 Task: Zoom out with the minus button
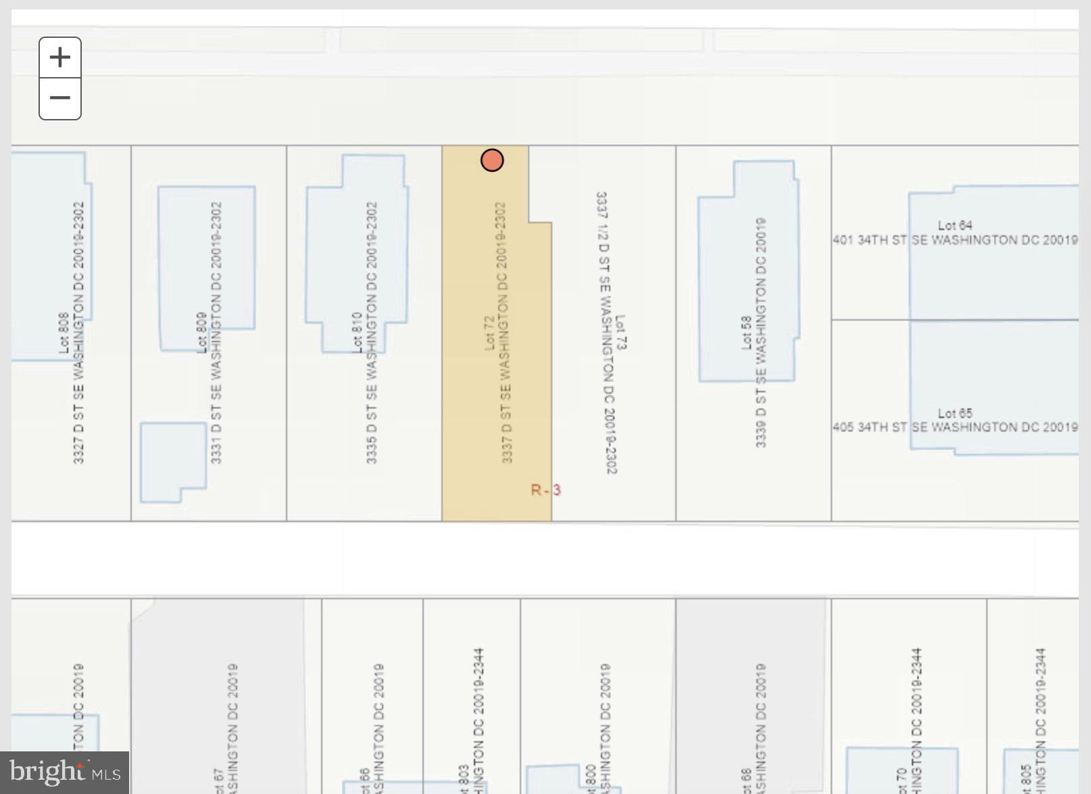pyautogui.click(x=60, y=99)
